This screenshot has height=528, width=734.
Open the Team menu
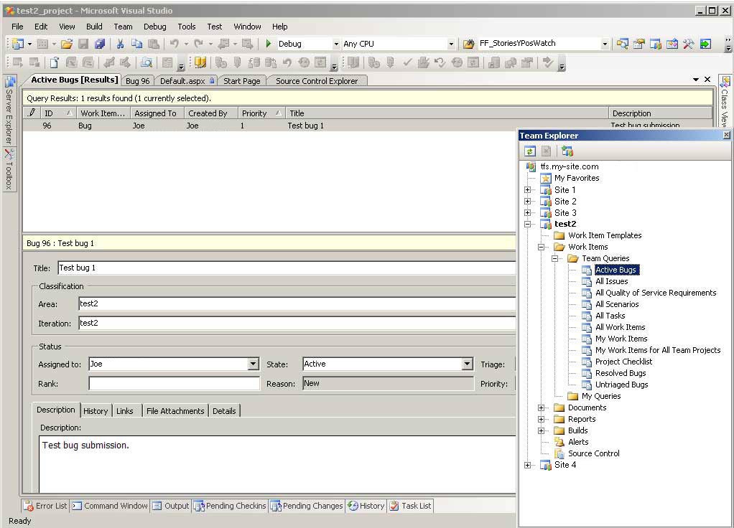point(123,27)
